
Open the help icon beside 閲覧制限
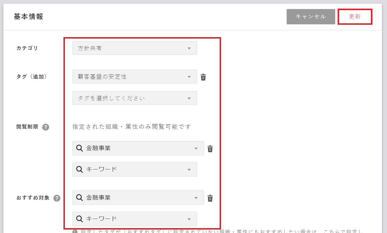(x=46, y=127)
